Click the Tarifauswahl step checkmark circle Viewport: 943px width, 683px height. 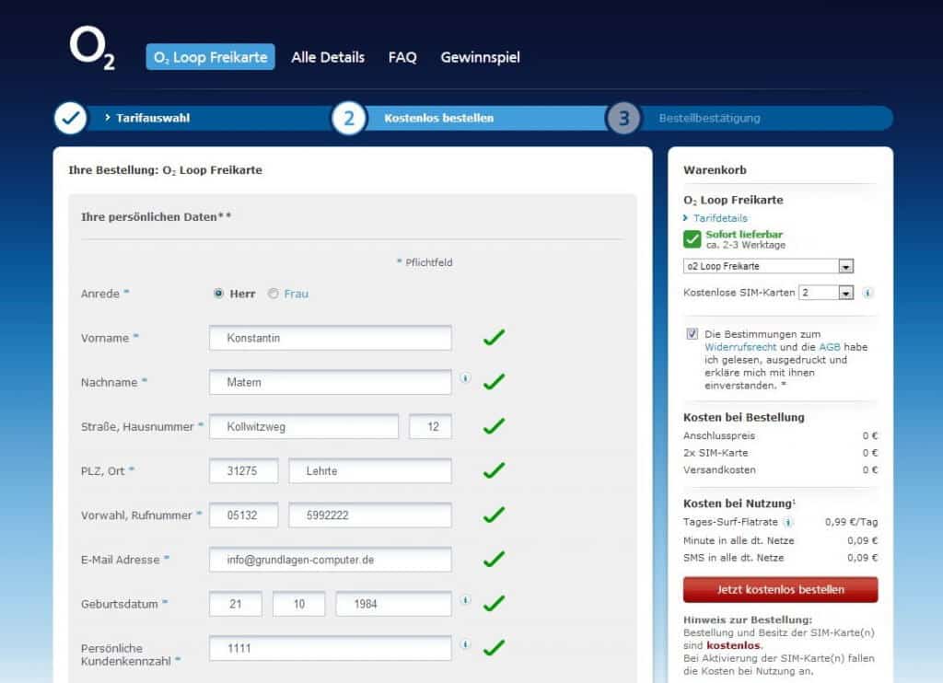(71, 118)
